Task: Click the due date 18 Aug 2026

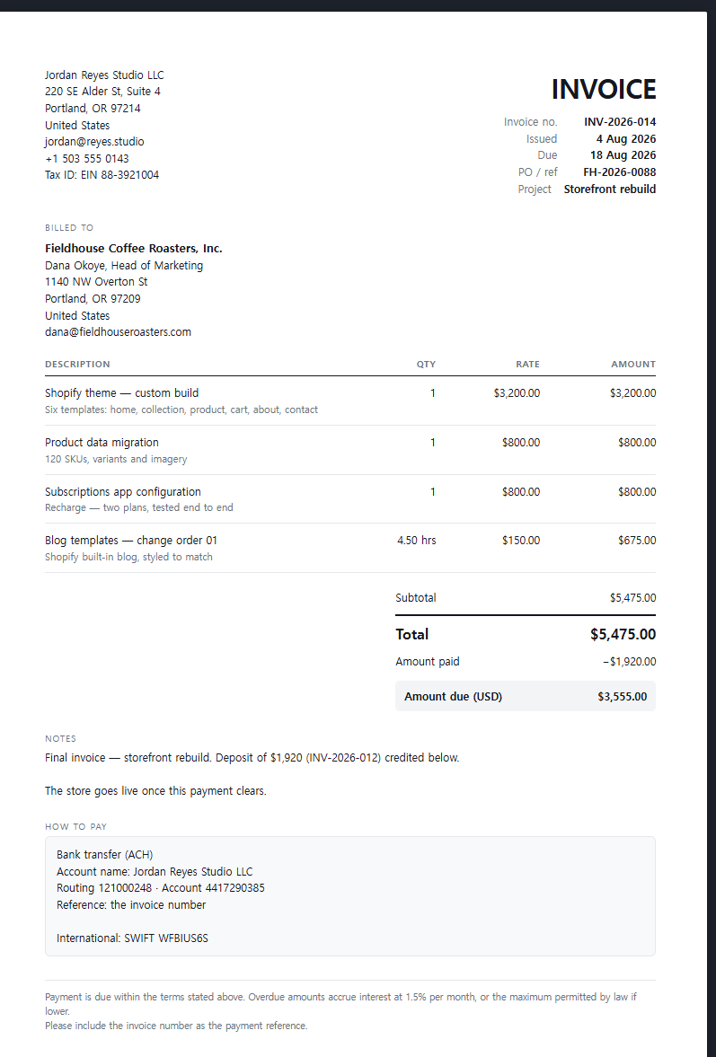Action: (x=623, y=155)
